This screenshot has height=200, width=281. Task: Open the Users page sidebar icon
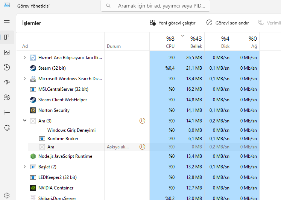(x=7, y=98)
